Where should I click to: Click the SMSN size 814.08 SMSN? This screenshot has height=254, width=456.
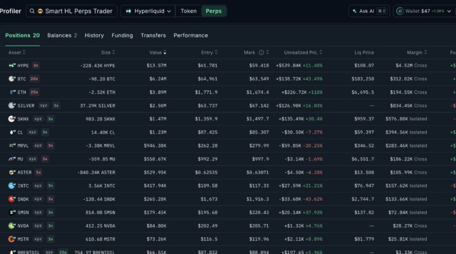(x=100, y=212)
